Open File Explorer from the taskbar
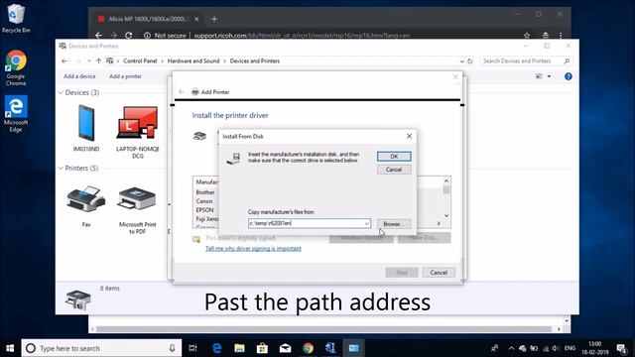Viewport: 635px width, 357px height. point(239,348)
